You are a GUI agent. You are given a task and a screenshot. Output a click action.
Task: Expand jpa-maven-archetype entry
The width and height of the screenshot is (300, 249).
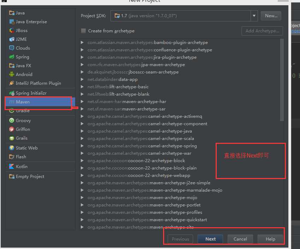82,64
